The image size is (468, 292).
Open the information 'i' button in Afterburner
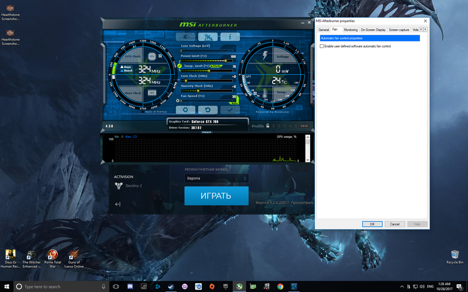coord(230,36)
